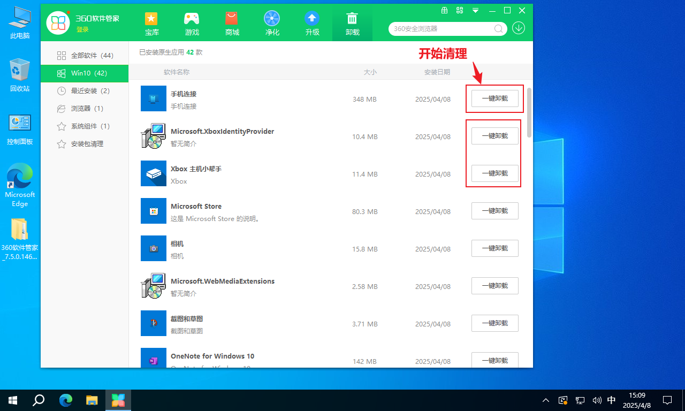Open the 商城 shopping bag section

[x=232, y=19]
